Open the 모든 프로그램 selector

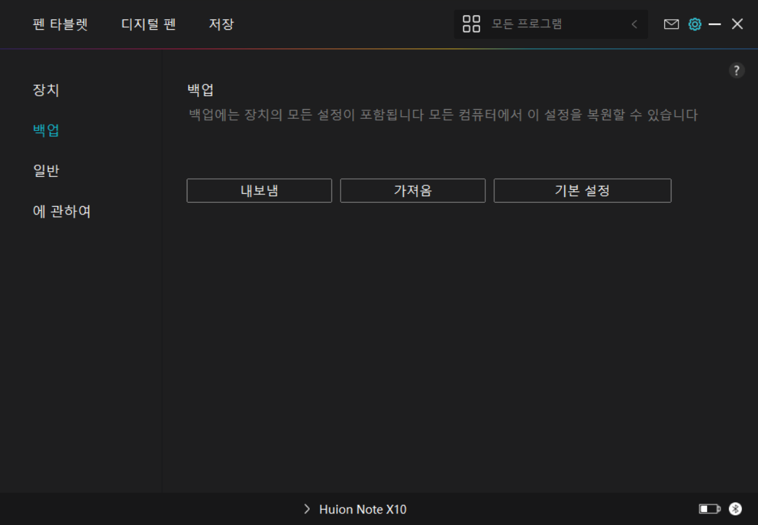click(x=527, y=25)
